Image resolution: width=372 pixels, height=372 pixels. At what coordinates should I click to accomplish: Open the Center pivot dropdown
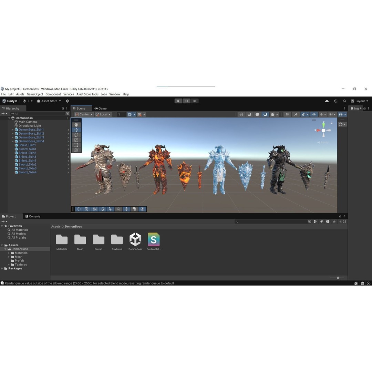[84, 114]
